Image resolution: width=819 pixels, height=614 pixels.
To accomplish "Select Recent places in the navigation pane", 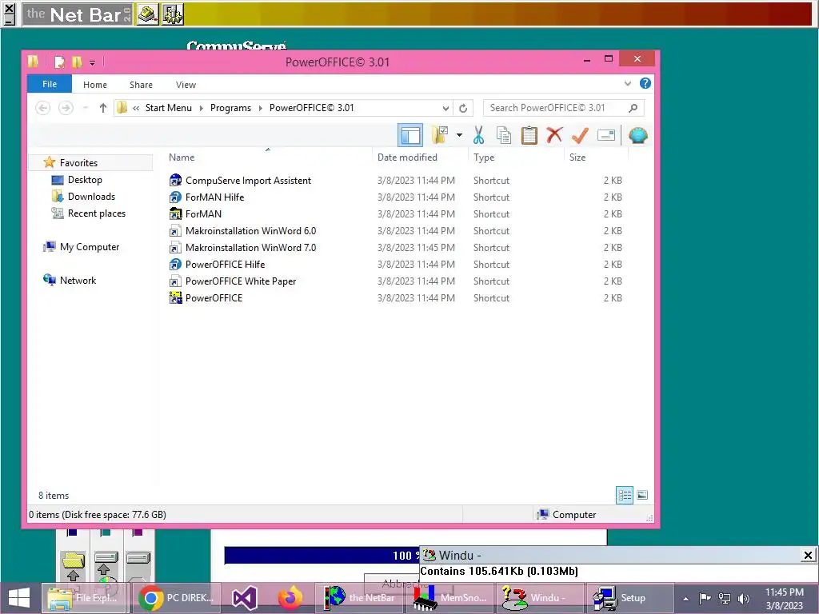I will coord(97,213).
